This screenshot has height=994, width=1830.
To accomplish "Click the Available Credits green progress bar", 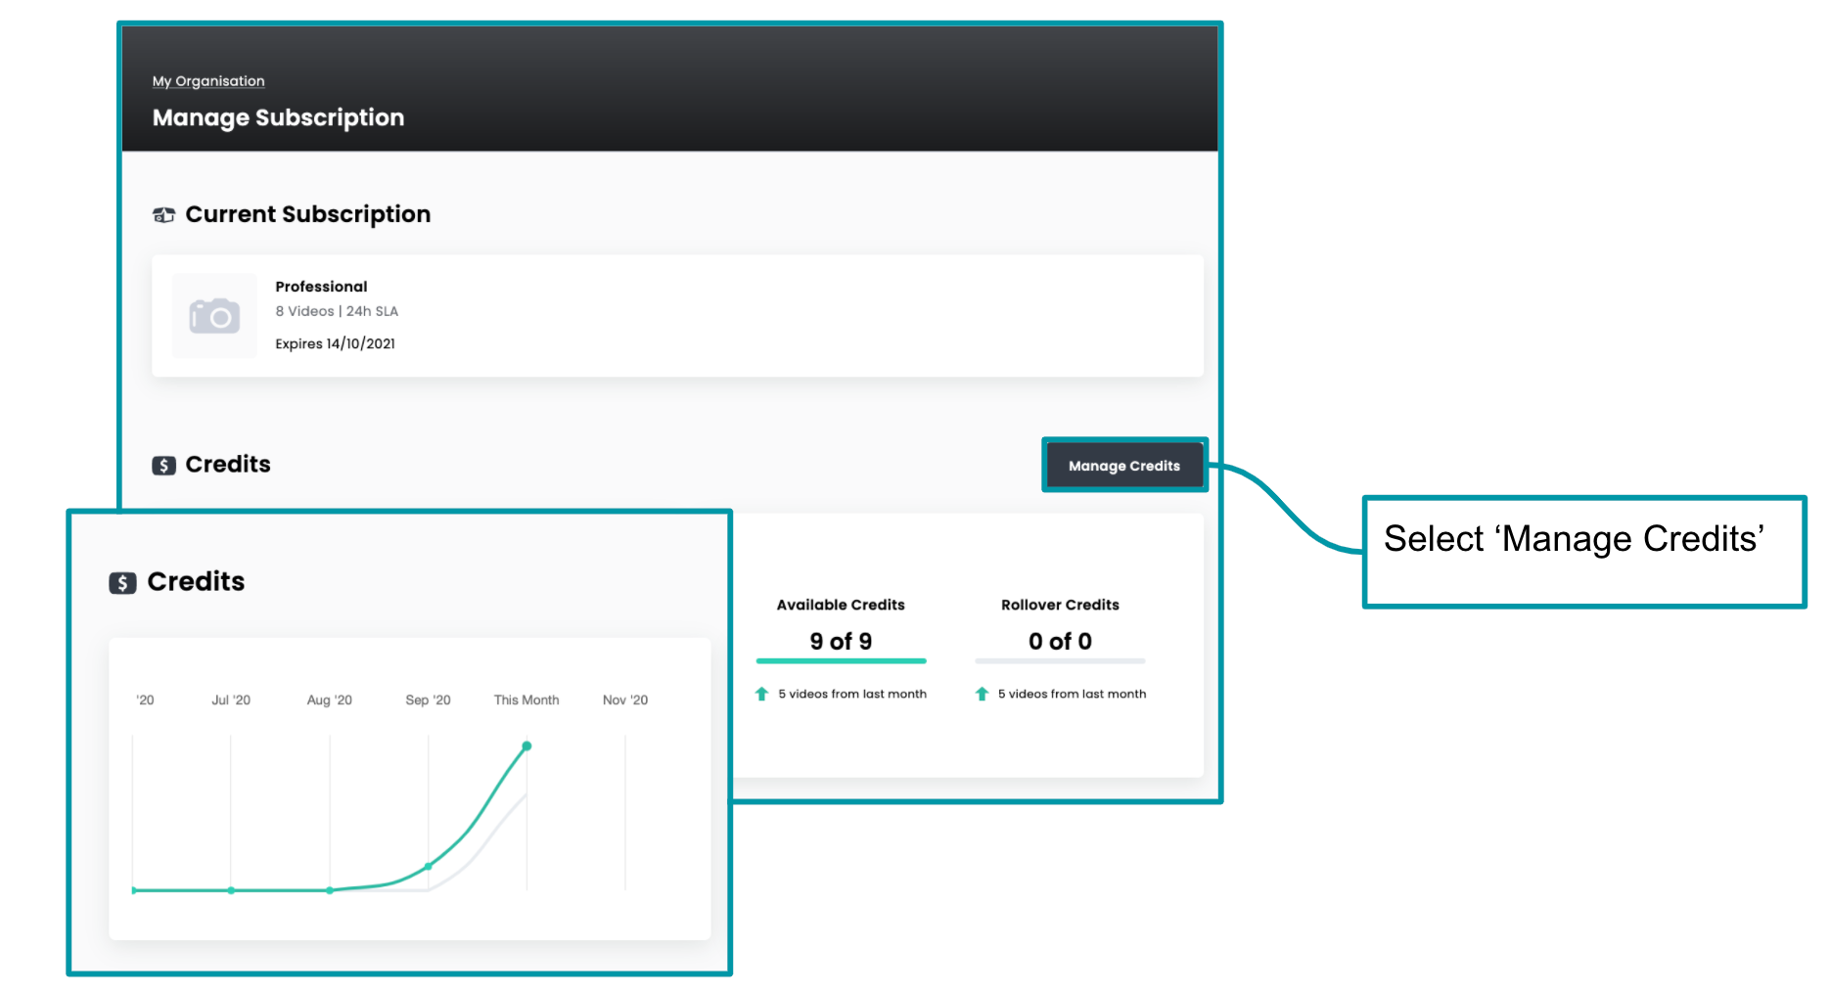I will pos(841,661).
